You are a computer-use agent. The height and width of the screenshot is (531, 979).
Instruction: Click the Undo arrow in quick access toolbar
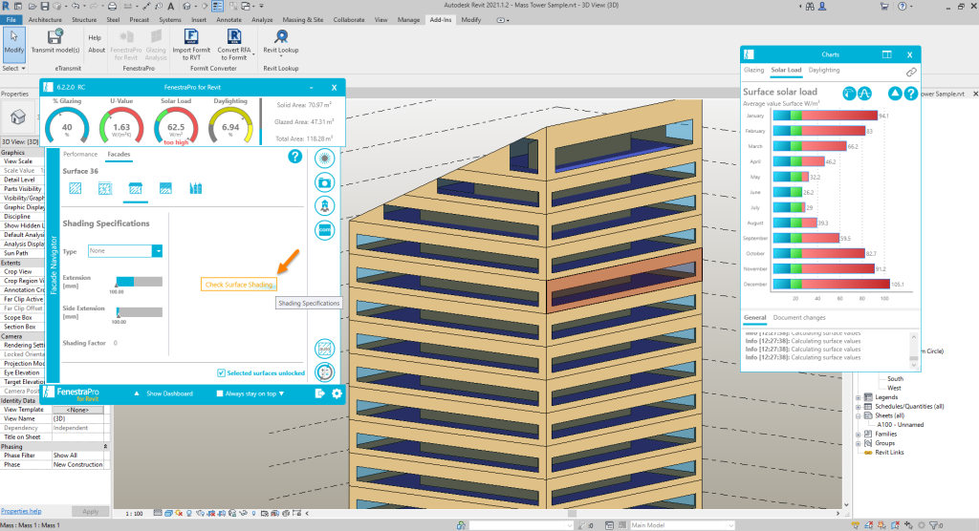(x=76, y=7)
